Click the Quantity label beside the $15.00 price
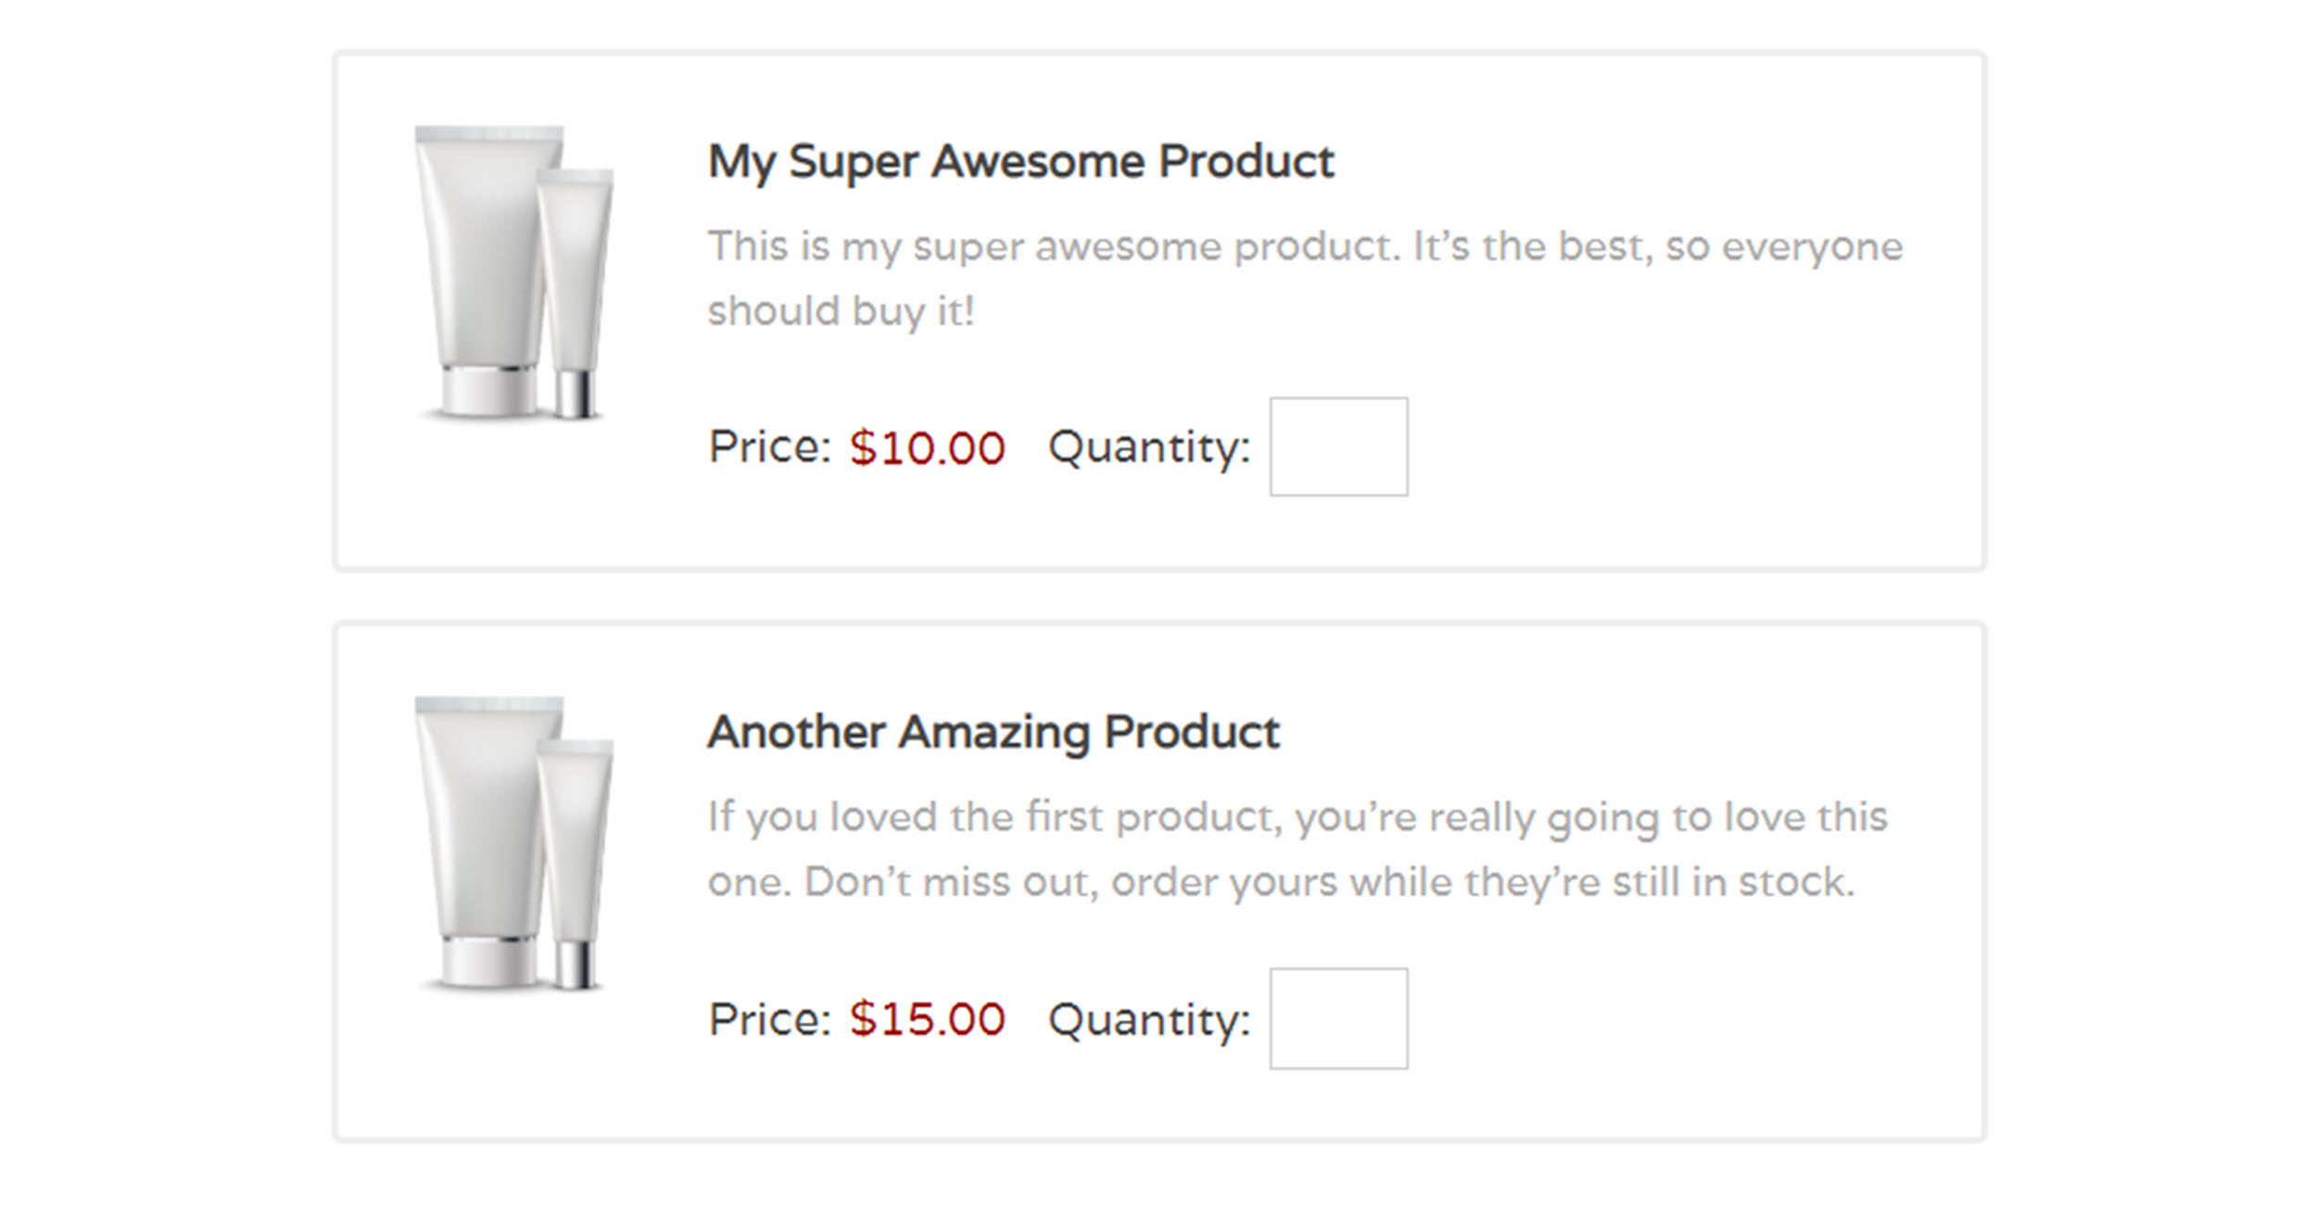Image resolution: width=2317 pixels, height=1223 pixels. (1149, 1020)
